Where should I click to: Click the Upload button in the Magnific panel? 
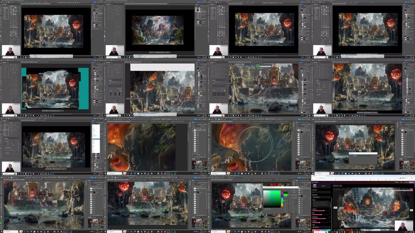click(x=323, y=186)
